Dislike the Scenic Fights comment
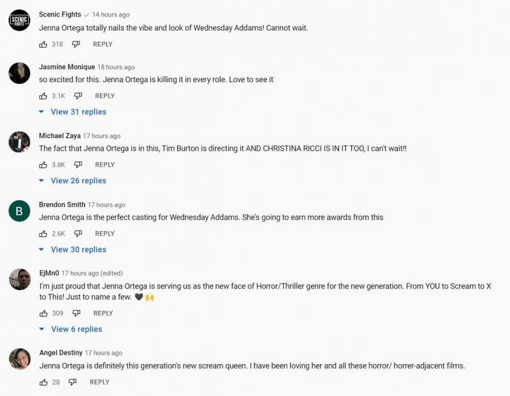 point(76,45)
